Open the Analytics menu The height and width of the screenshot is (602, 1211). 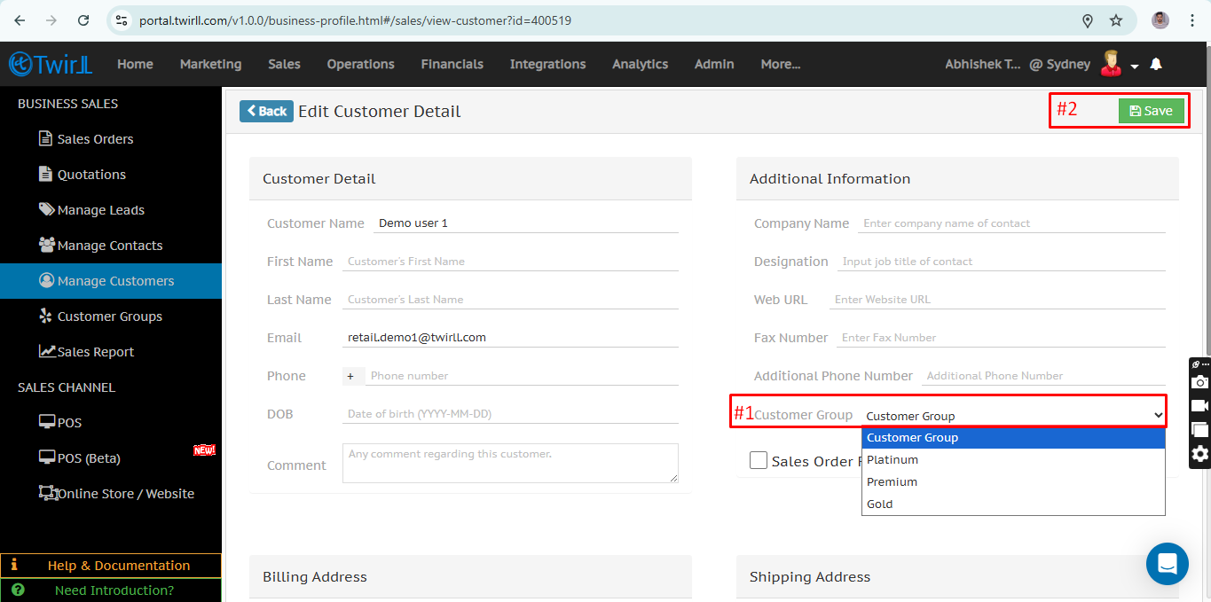pos(640,64)
